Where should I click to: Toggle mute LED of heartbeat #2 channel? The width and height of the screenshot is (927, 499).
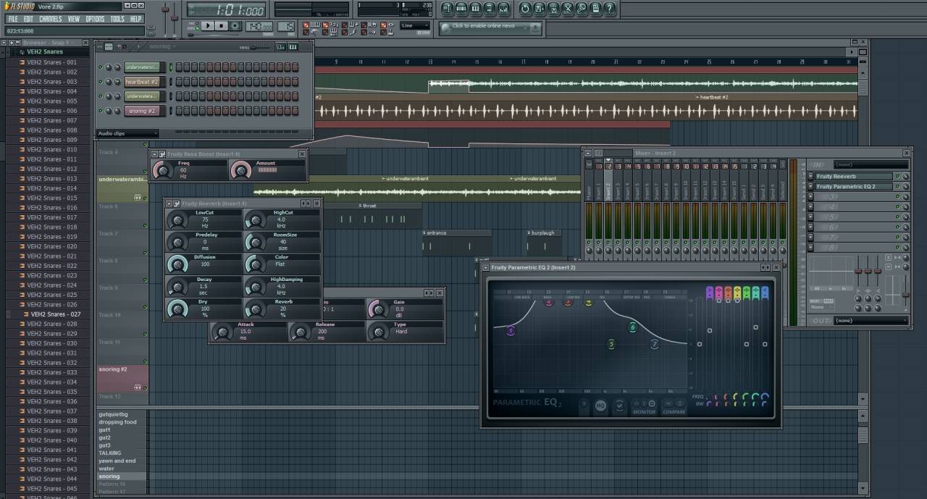101,82
